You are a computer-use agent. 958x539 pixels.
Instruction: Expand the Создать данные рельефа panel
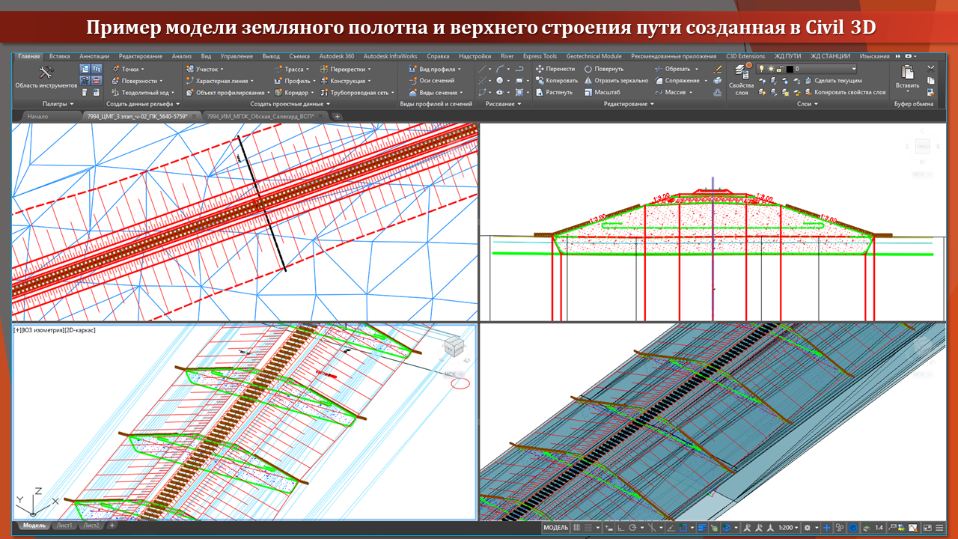click(x=143, y=104)
